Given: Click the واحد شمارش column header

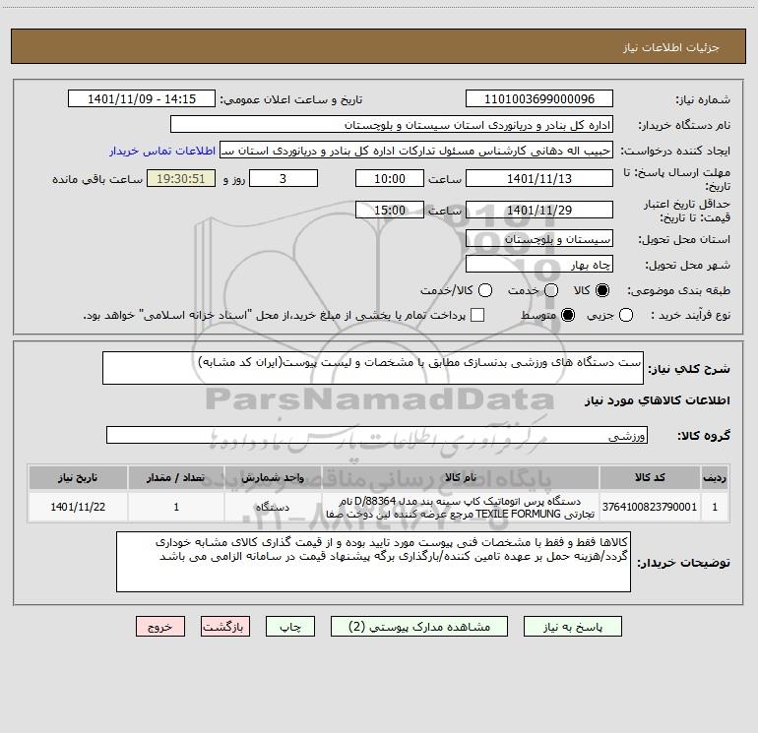Looking at the screenshot, I should click(273, 477).
